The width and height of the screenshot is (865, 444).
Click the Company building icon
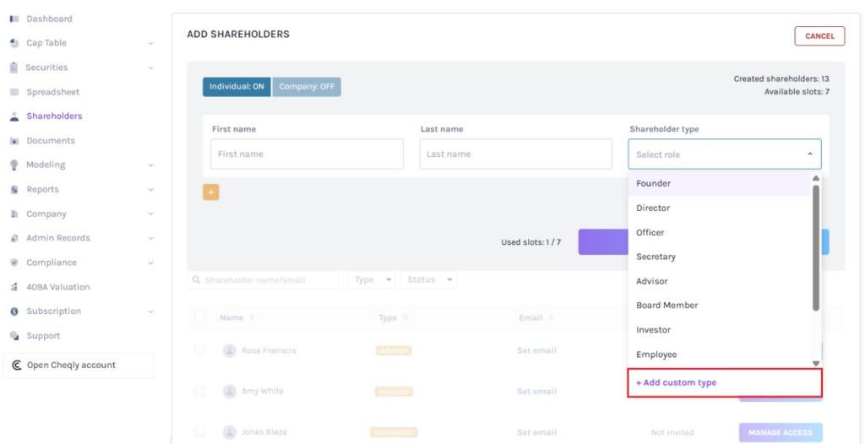coord(15,214)
